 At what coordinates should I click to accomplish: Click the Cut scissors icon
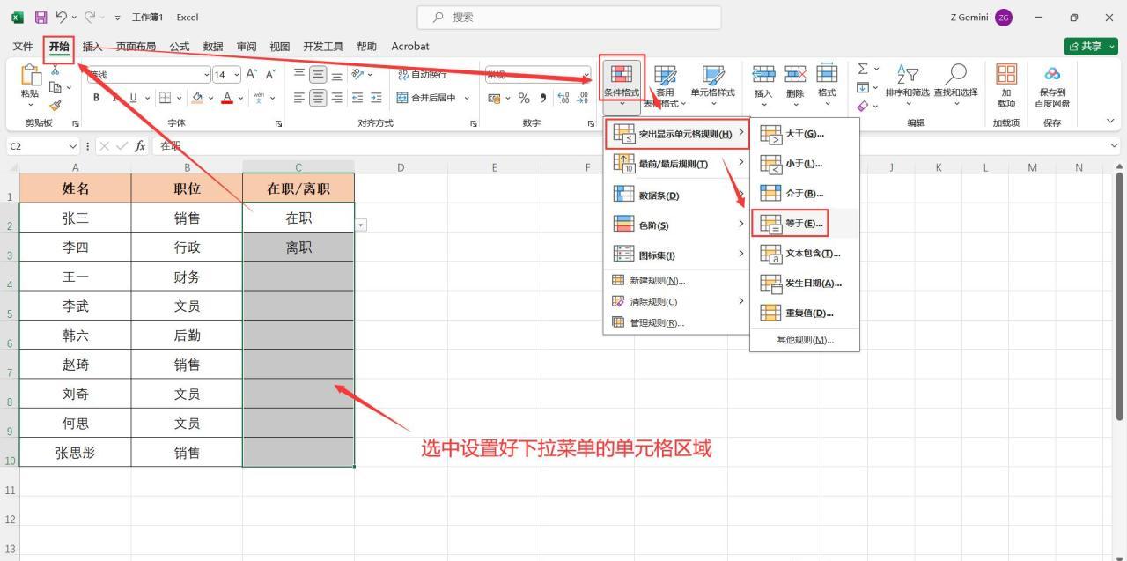click(55, 70)
